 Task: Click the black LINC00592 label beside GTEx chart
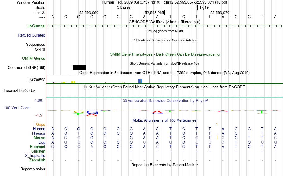36,80
